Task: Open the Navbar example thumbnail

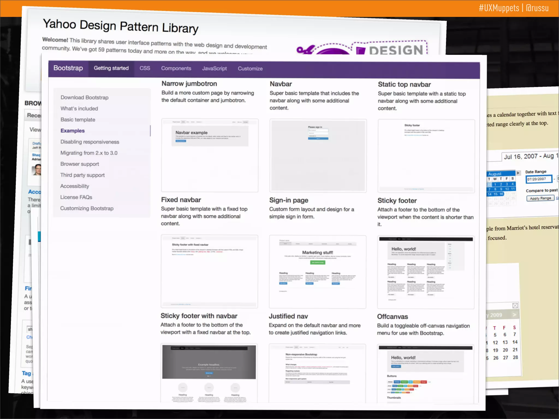Action: coord(210,155)
